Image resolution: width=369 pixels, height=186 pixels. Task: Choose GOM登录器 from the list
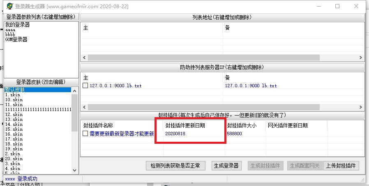pos(16,40)
